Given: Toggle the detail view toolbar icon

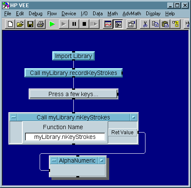Looking at the screenshot, I should [x=118, y=24].
